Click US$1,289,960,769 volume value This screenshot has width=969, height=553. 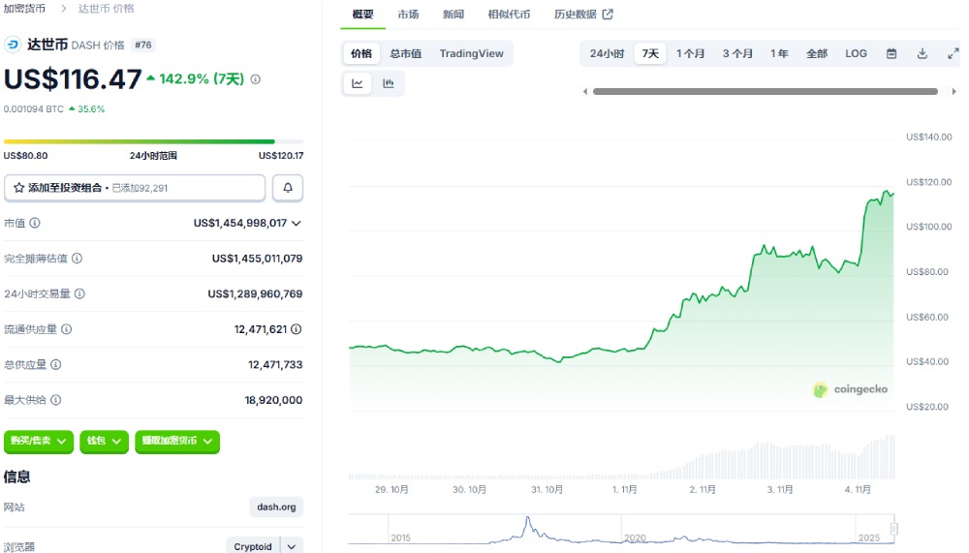click(255, 294)
